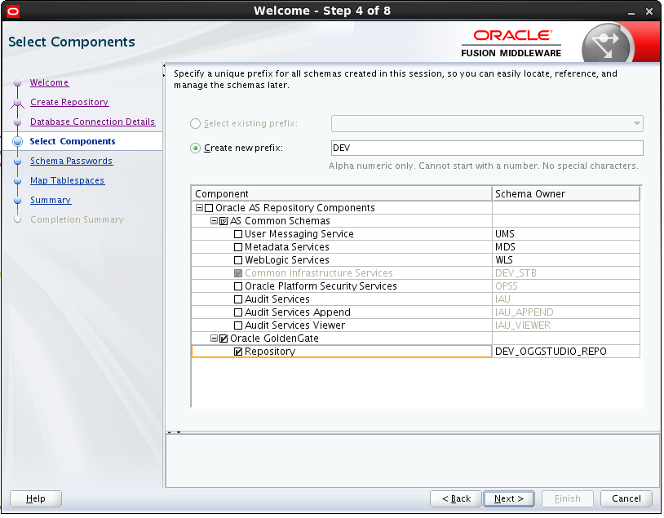This screenshot has width=664, height=518.
Task: Click the DEV_OGGSTUDIO_REPO schema owner cell
Action: point(566,352)
